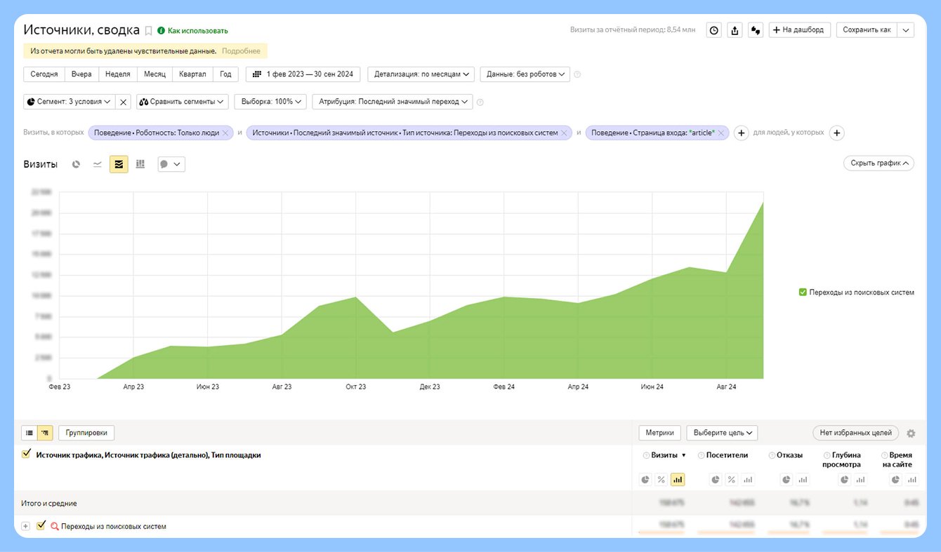Uncheck 'Переходы из поисковых систем' legend checkbox
Image resolution: width=941 pixels, height=552 pixels.
[803, 292]
